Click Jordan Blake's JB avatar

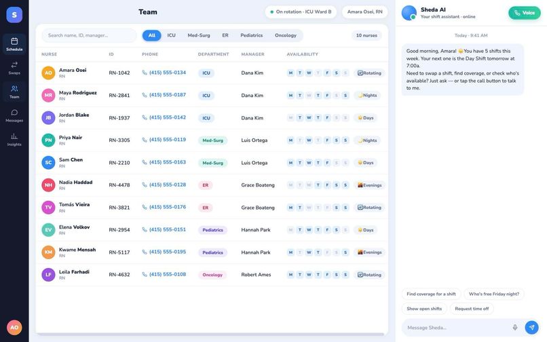point(48,117)
